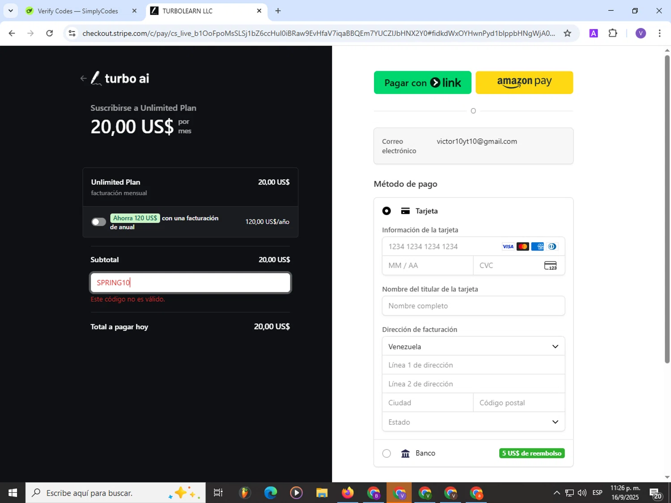This screenshot has height=503, width=671.
Task: Click browser back navigation arrow
Action: click(x=12, y=34)
